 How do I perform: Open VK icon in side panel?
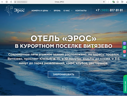coord(125,56)
